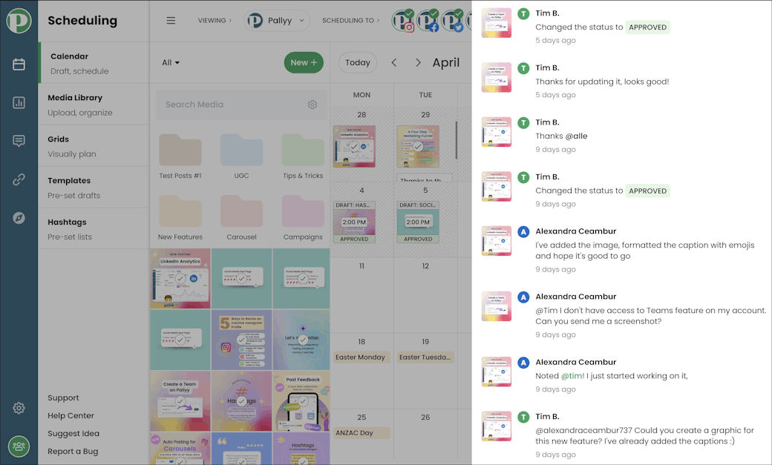The height and width of the screenshot is (465, 772).
Task: Open Hashtags 'Pre-set lists' menu item
Action: click(94, 229)
